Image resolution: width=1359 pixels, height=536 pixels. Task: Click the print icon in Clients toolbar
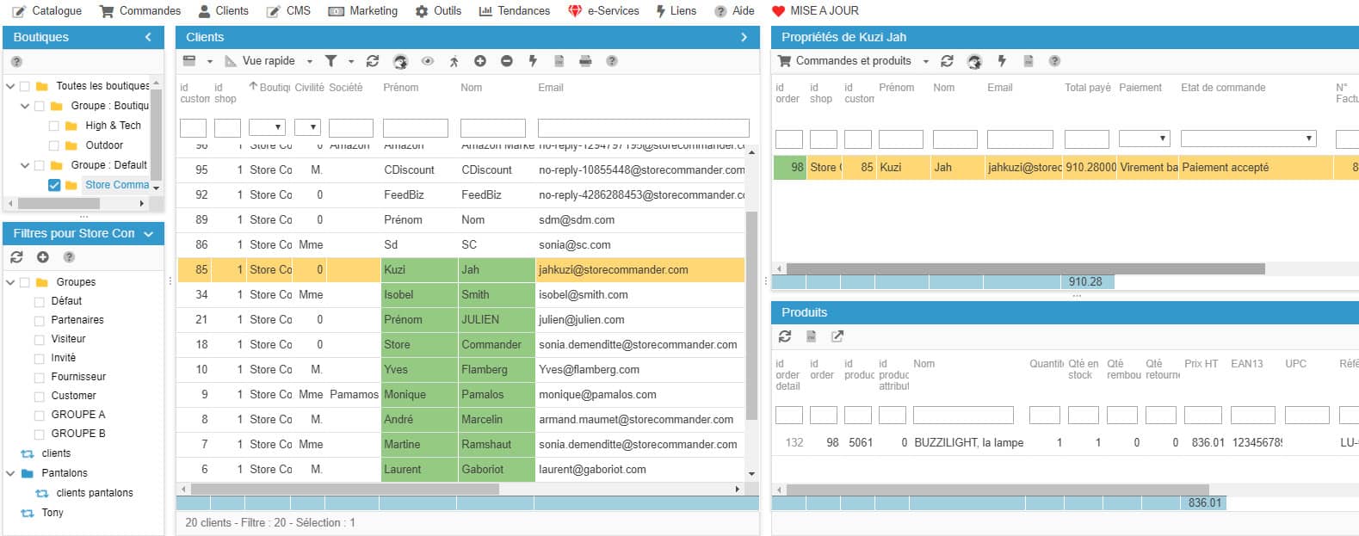[x=585, y=61]
